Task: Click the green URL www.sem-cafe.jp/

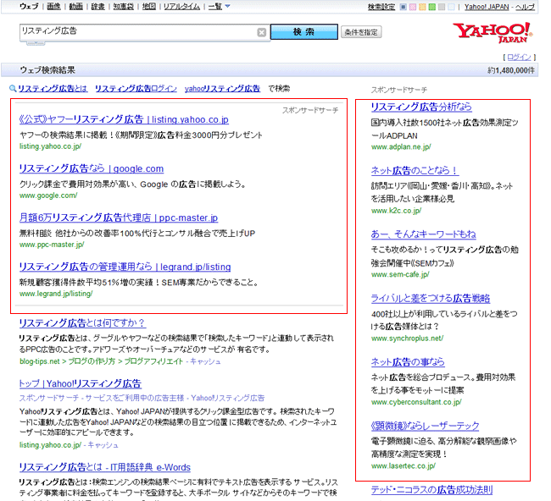Action: tap(400, 274)
